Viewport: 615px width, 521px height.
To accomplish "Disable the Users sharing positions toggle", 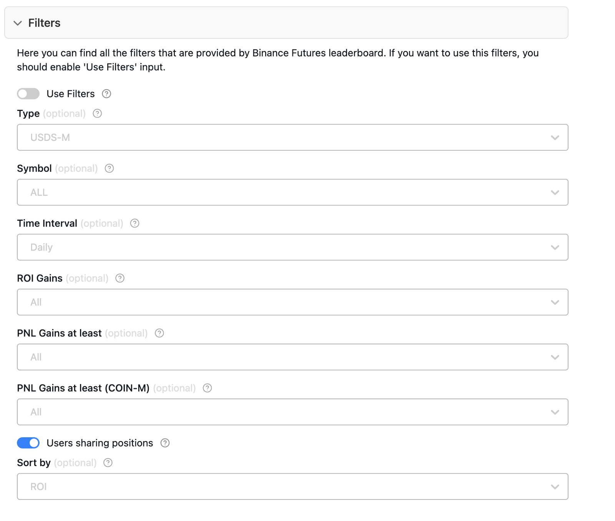I will click(x=28, y=443).
